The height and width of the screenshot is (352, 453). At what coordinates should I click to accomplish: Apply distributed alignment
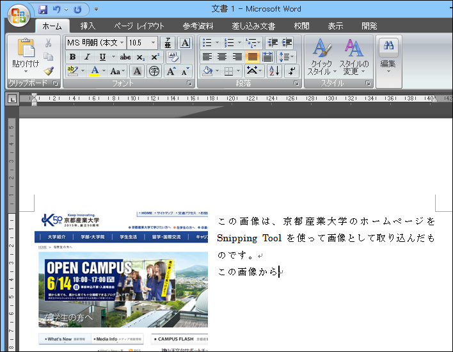click(x=267, y=57)
